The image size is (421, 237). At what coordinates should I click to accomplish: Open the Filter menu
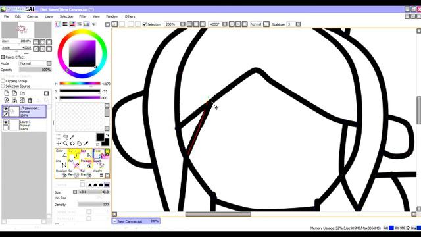(83, 16)
